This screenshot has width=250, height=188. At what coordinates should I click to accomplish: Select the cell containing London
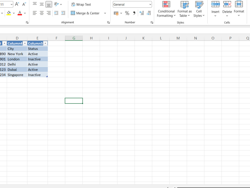click(x=17, y=59)
